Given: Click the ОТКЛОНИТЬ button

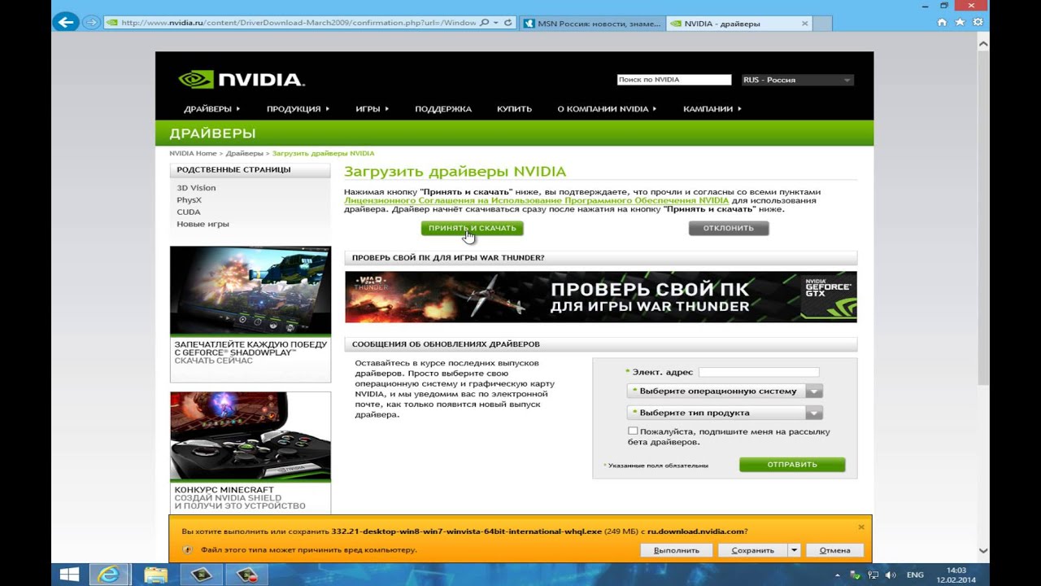Looking at the screenshot, I should coord(729,228).
